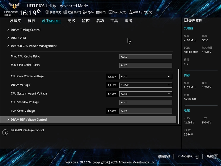Click 热键 hotkeys button

pyautogui.click(x=212, y=157)
